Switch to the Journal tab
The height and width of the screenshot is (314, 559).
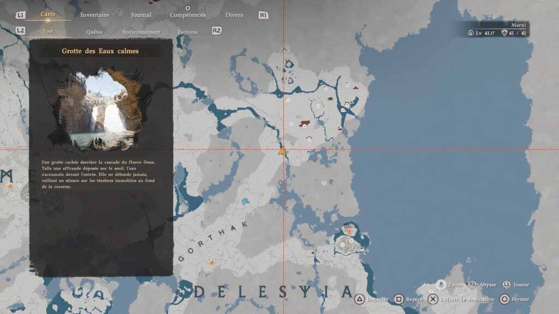click(x=141, y=15)
